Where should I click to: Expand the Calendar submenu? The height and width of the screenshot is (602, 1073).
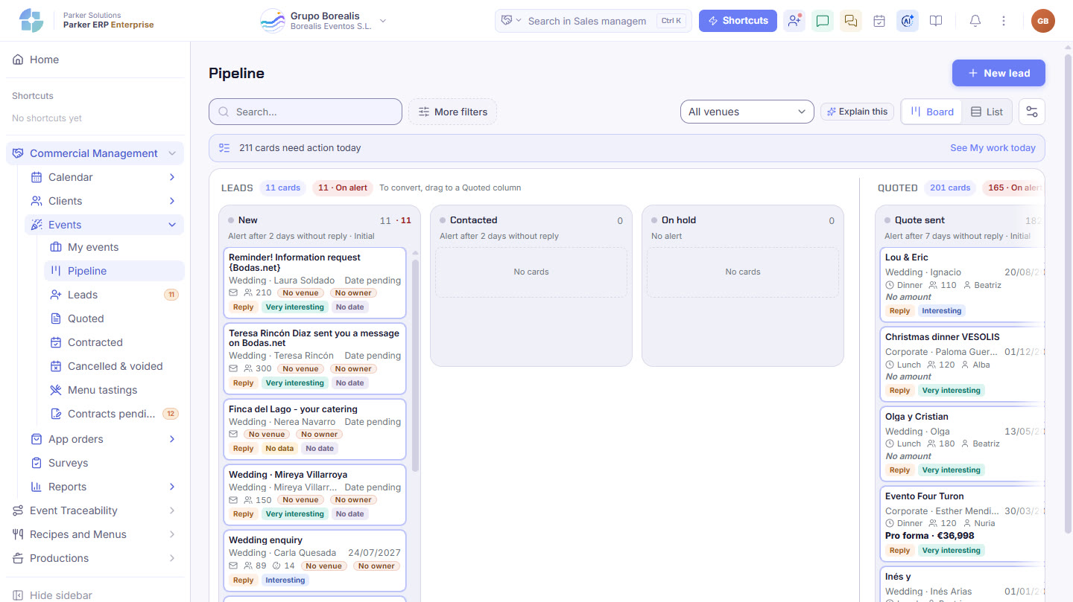[172, 177]
